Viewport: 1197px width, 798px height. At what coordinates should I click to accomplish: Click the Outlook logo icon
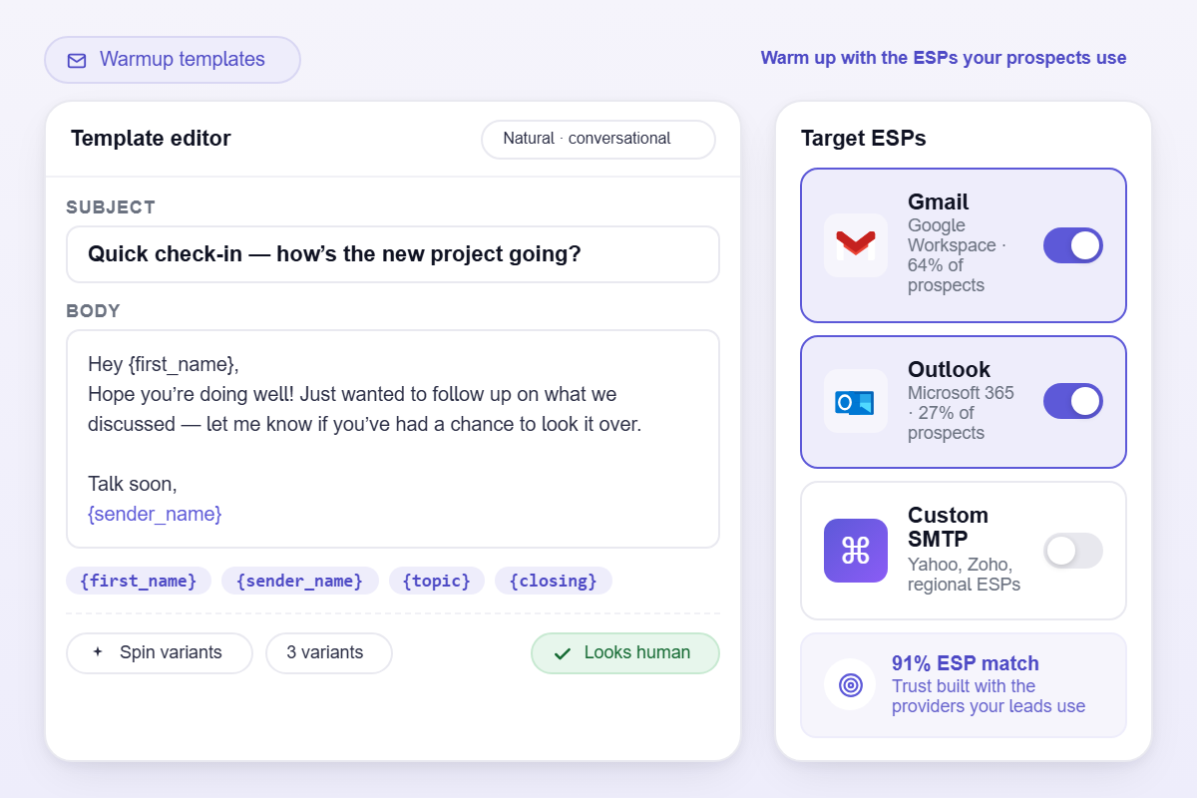click(x=856, y=401)
